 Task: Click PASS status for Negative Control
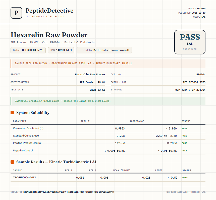[184, 151]
